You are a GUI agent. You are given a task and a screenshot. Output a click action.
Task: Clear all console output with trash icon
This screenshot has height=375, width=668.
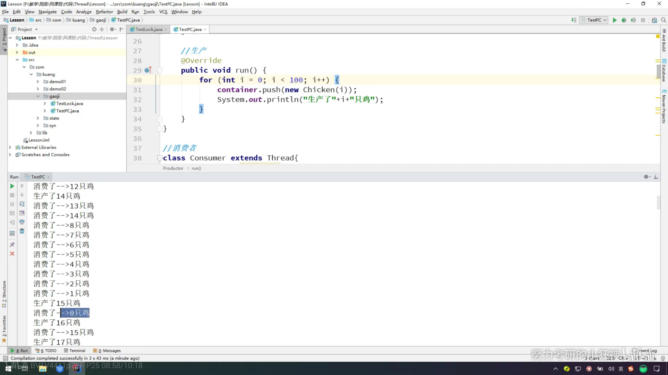pyautogui.click(x=22, y=231)
